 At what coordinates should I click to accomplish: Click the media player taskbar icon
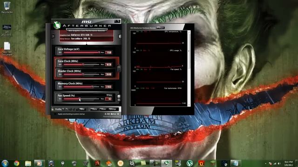(x=39, y=163)
